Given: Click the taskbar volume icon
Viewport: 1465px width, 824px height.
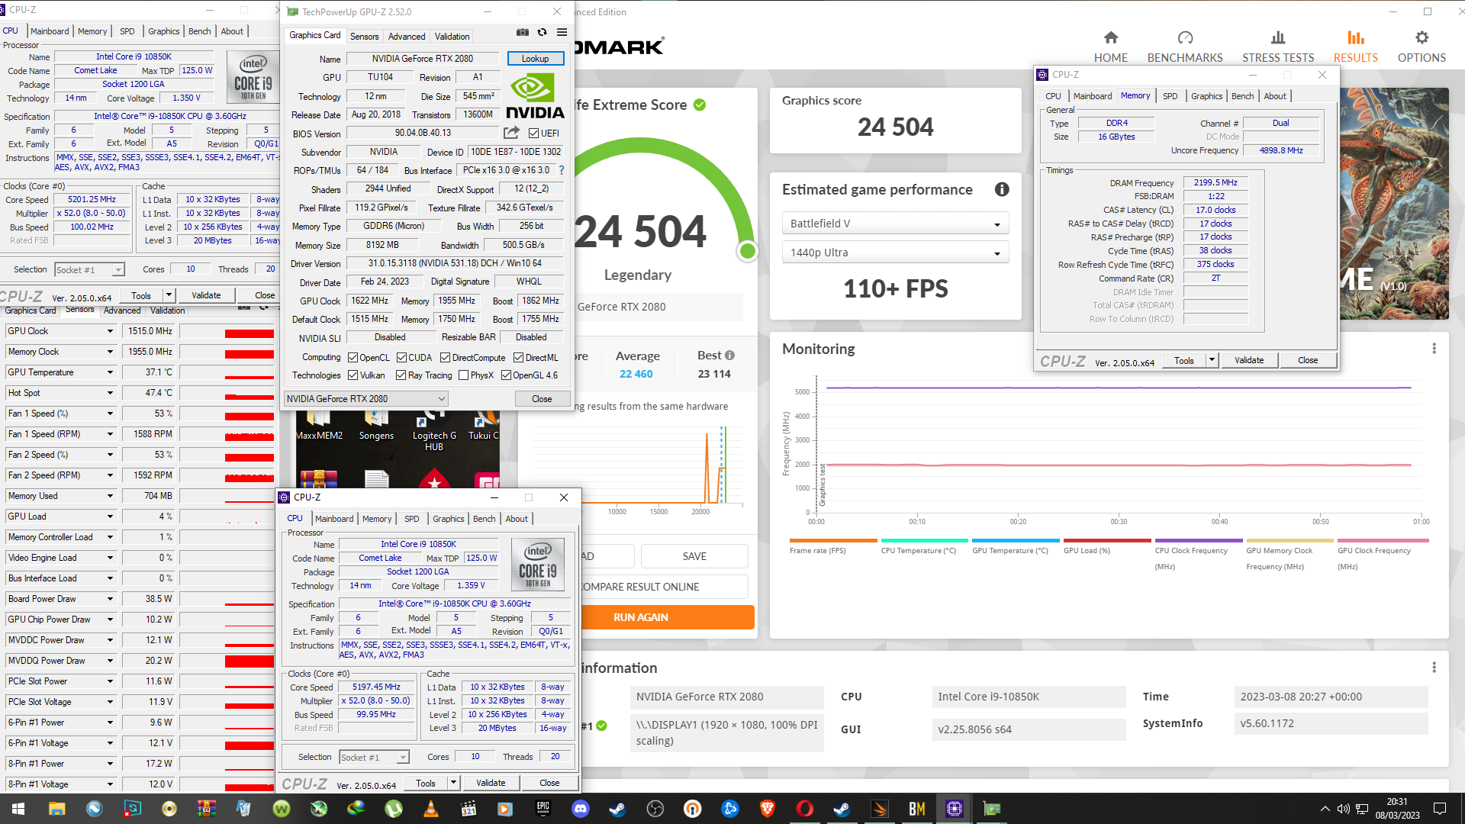Looking at the screenshot, I should pyautogui.click(x=1343, y=809).
